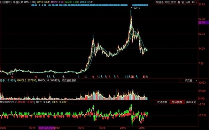Image resolution: width=209 pixels, height=130 pixels.
Task: Open the 指标说明 indicator description link
Action: [x=191, y=102]
